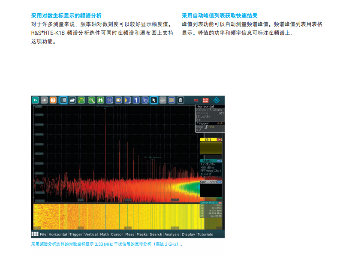This screenshot has height=259, width=337.
Task: Click the Rohde & Schwarz diamond logo
Action: 217,100
